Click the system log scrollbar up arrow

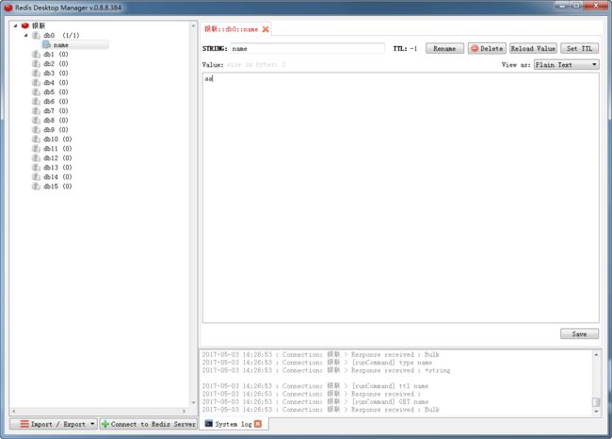tap(596, 354)
